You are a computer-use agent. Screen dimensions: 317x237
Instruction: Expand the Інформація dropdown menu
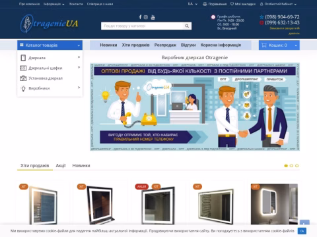click(x=54, y=4)
